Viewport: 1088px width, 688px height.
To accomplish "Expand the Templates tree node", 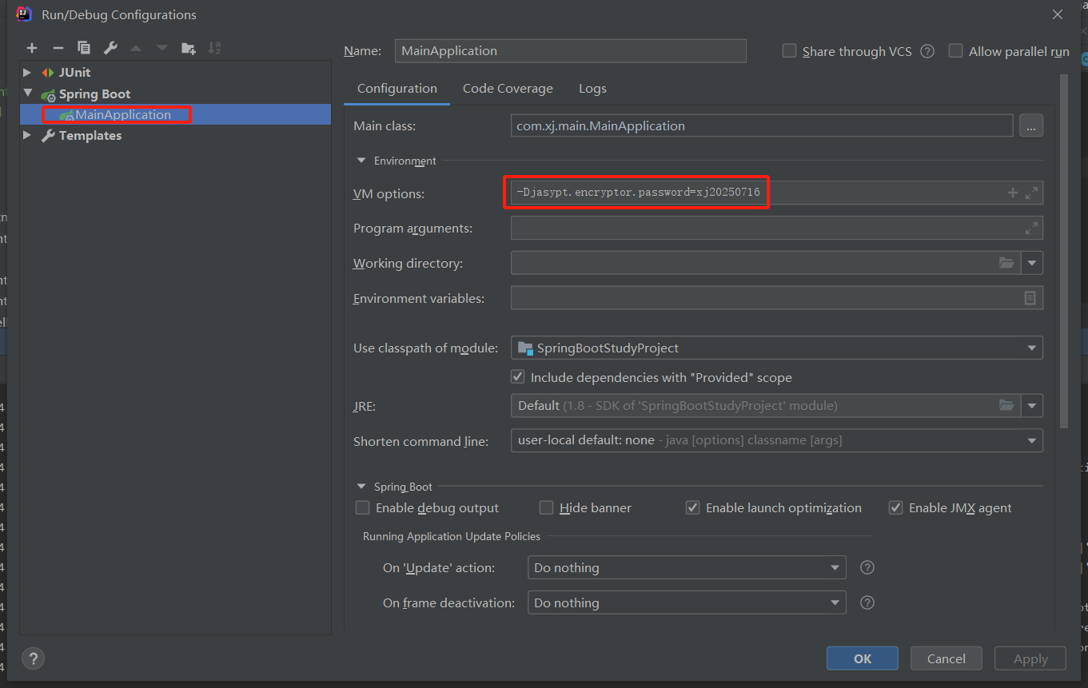I will coord(28,136).
